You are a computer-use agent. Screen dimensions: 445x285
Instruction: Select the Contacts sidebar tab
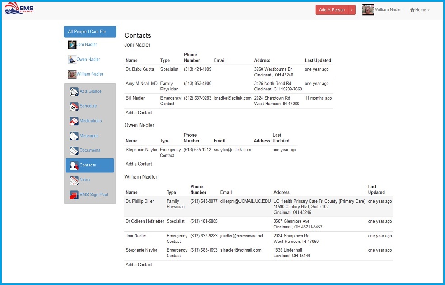[x=89, y=166]
